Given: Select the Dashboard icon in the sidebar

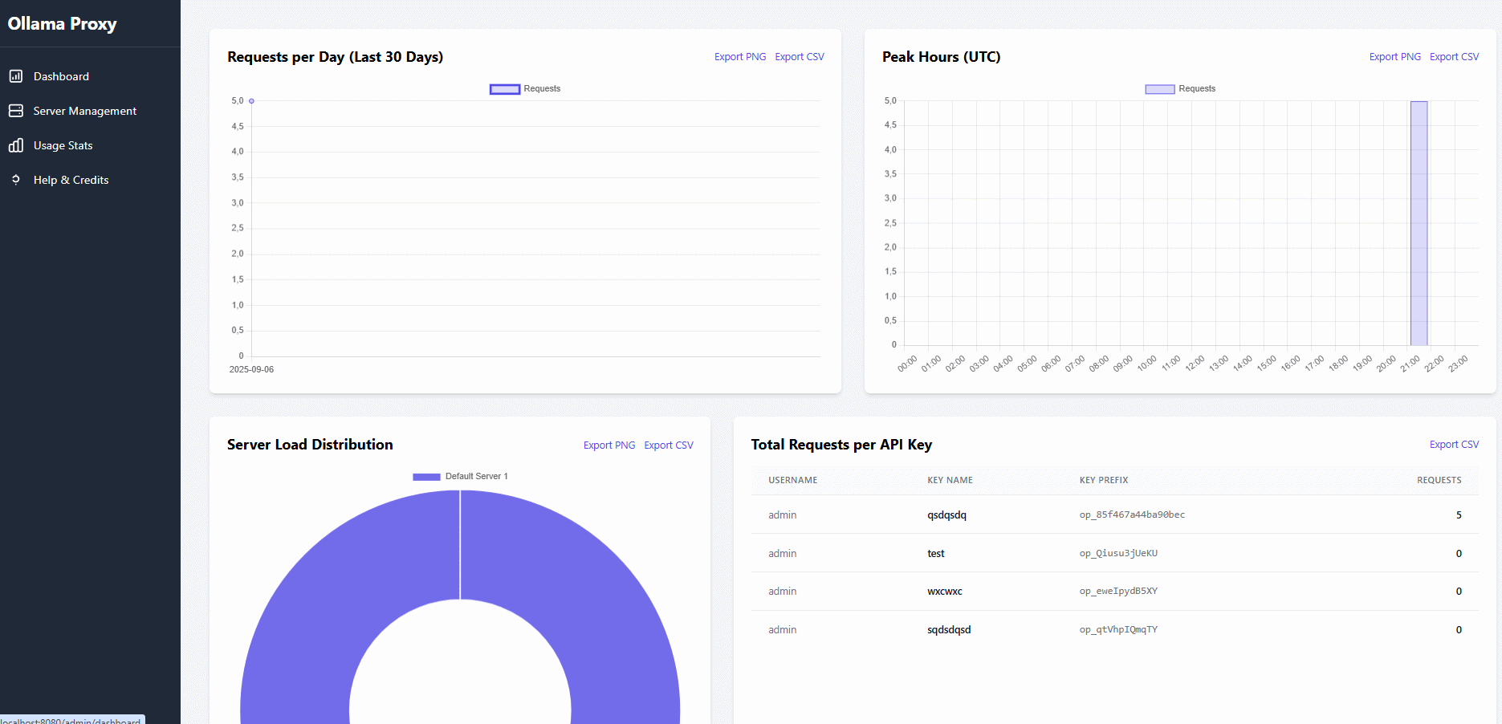Looking at the screenshot, I should click(x=17, y=75).
